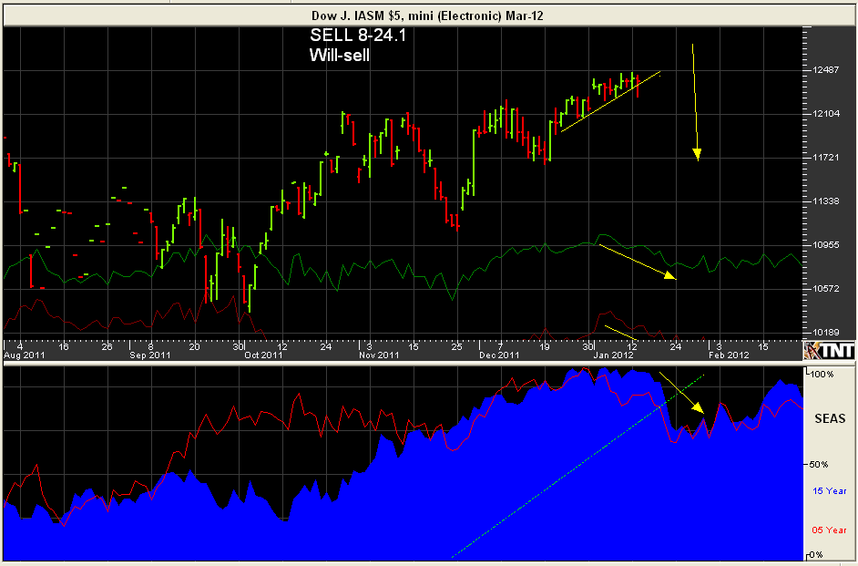Select the Will-sell text annotation

[339, 55]
